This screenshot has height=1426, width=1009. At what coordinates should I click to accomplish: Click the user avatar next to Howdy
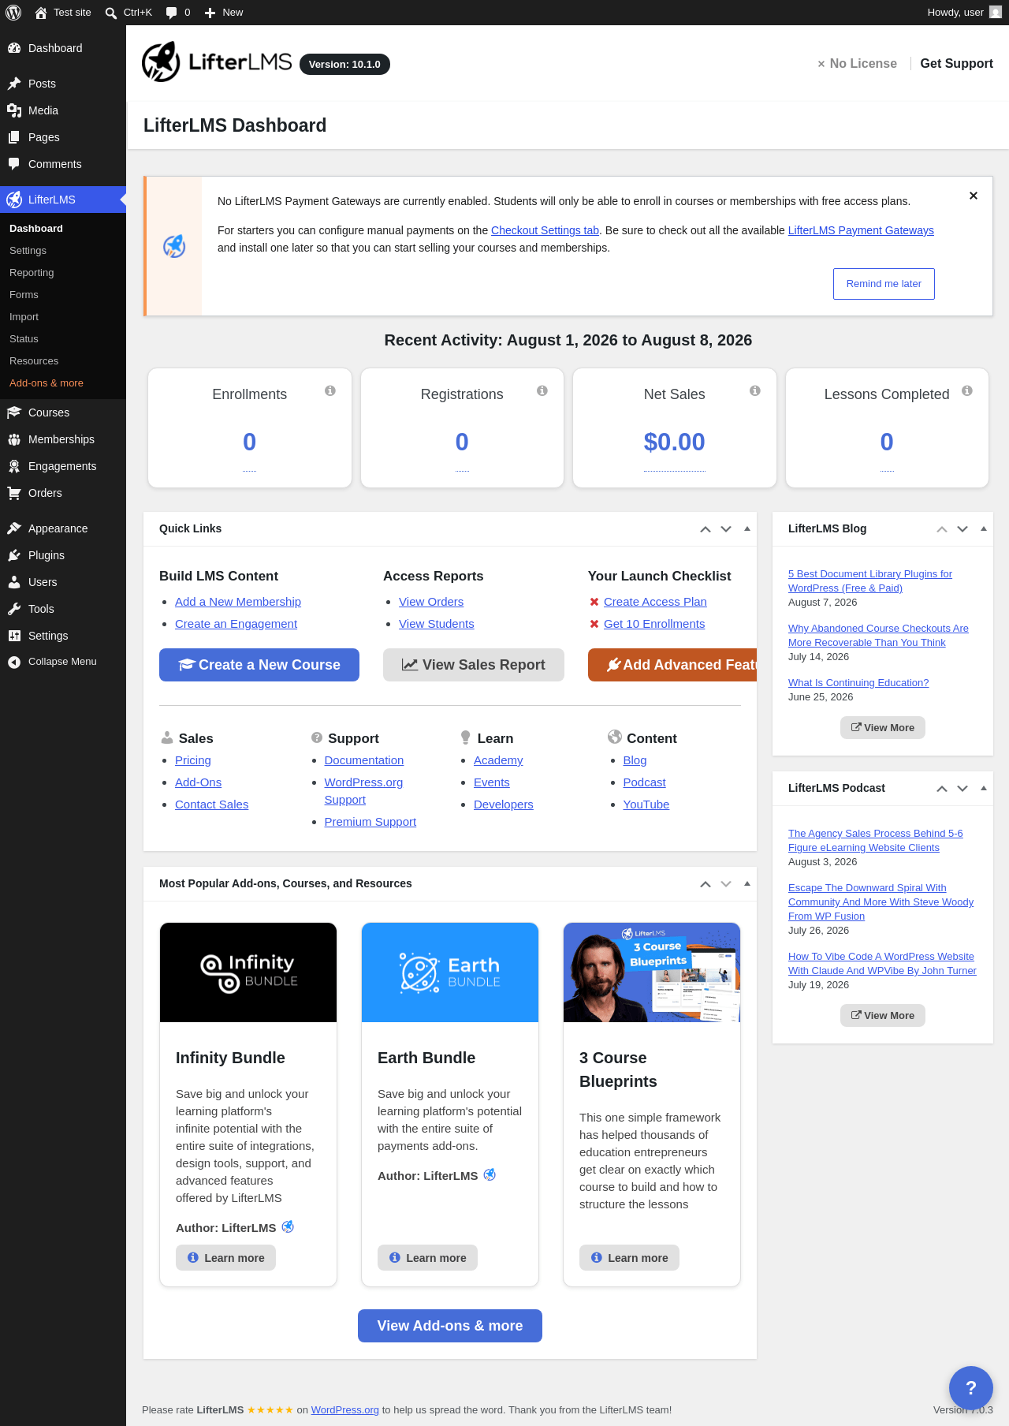pos(996,13)
